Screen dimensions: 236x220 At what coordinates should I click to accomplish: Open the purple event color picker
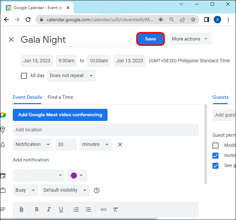tap(77, 175)
